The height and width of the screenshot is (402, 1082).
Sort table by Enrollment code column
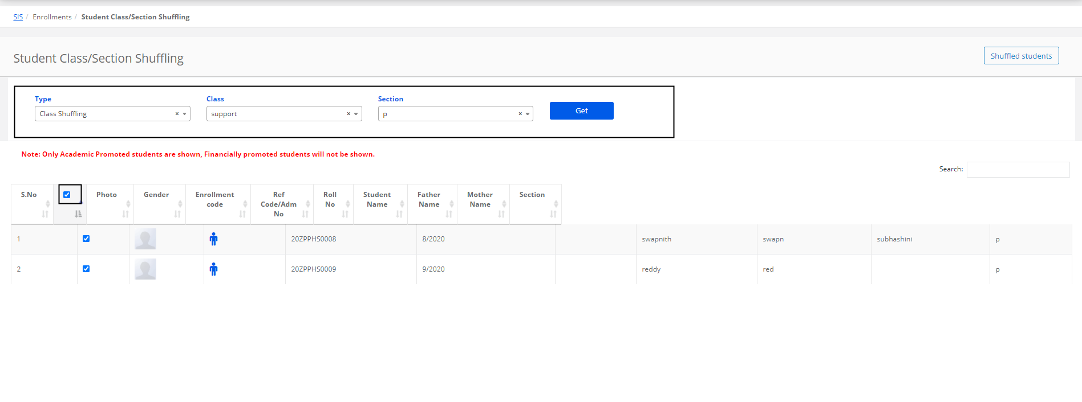[x=218, y=204]
